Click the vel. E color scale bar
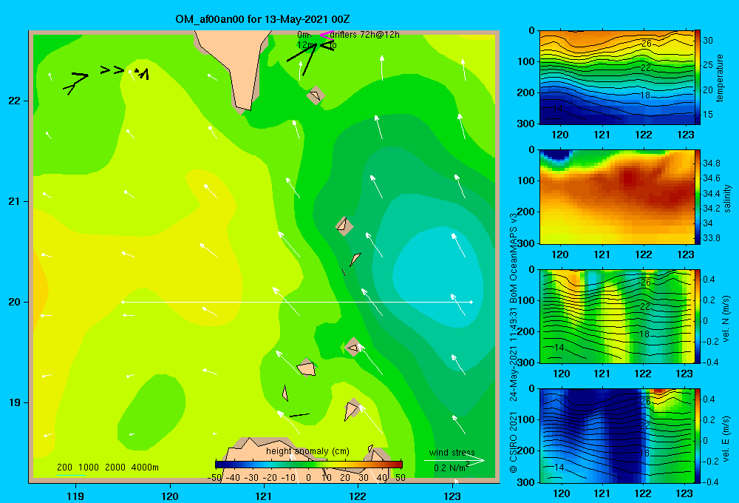This screenshot has width=739, height=503. 697,436
